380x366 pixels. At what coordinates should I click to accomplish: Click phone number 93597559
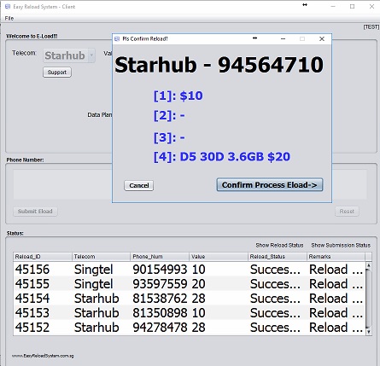pyautogui.click(x=160, y=284)
